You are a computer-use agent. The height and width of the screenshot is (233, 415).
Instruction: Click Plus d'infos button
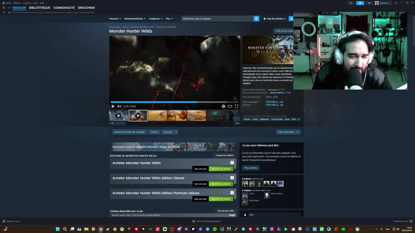click(251, 168)
